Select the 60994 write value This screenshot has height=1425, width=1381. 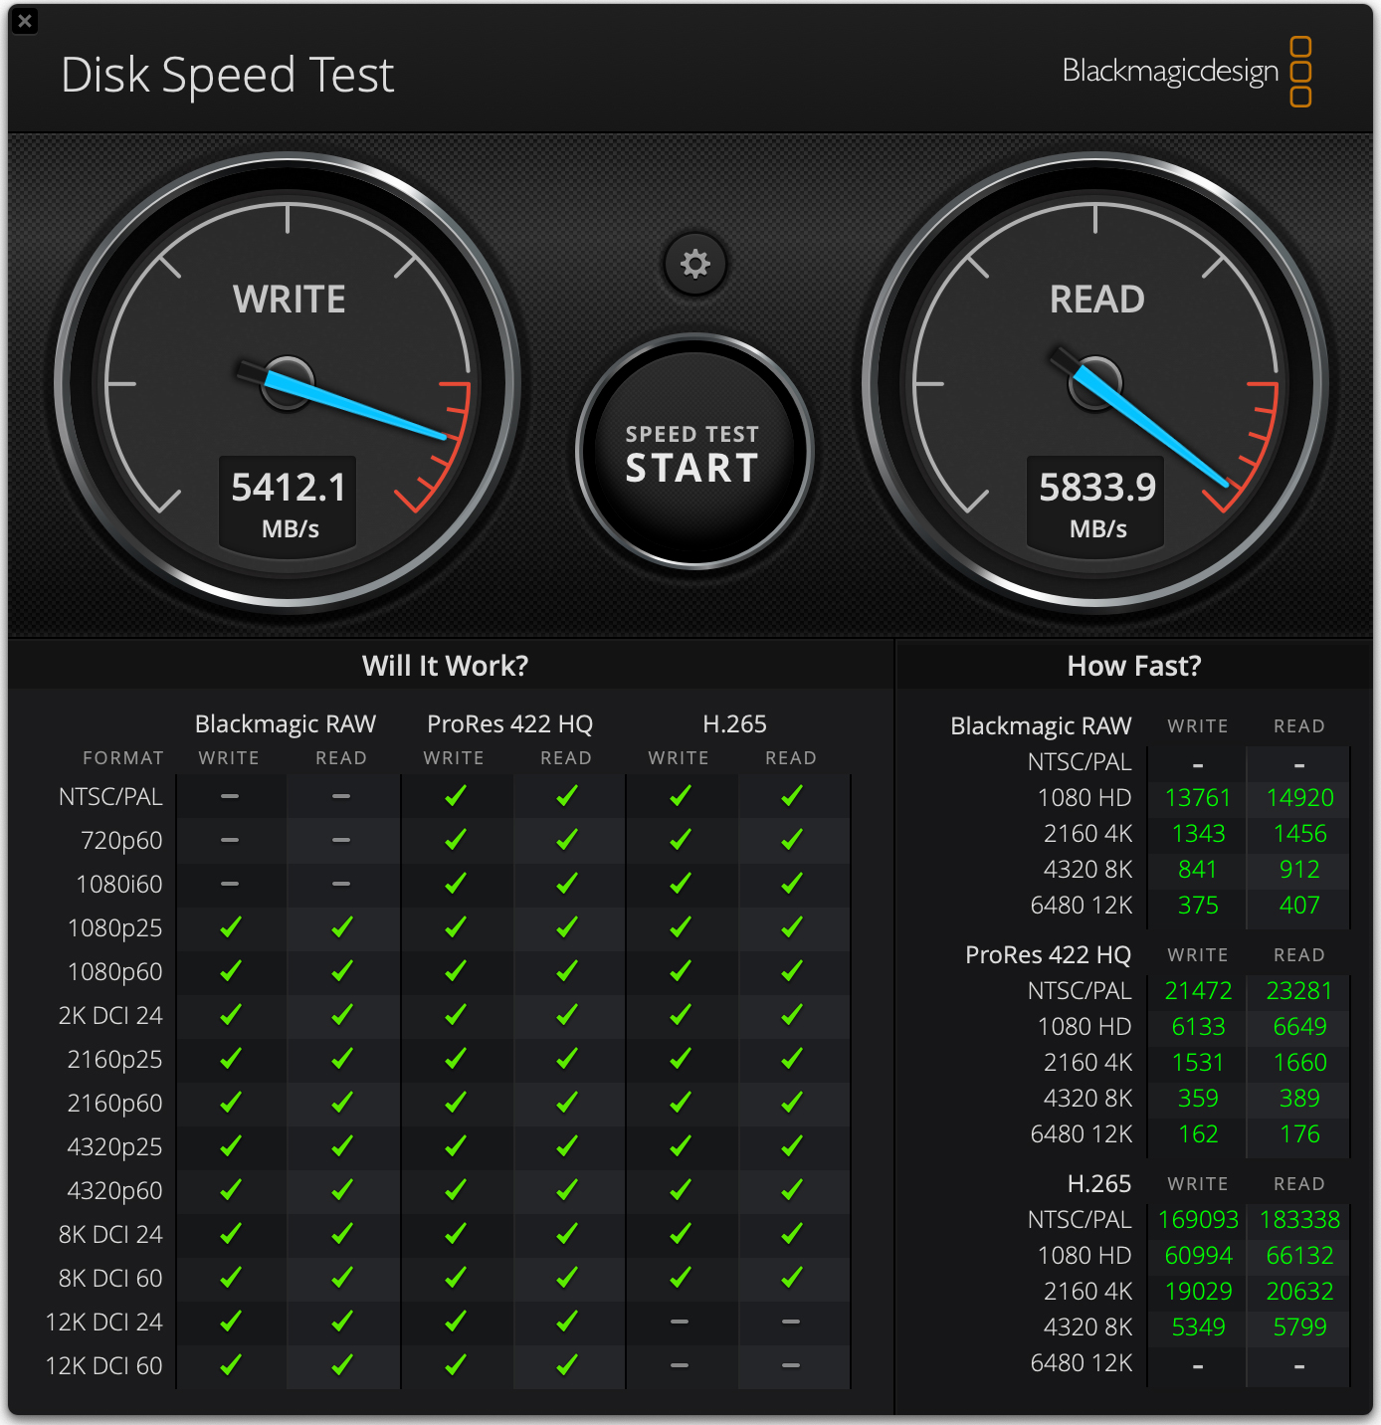[1198, 1256]
